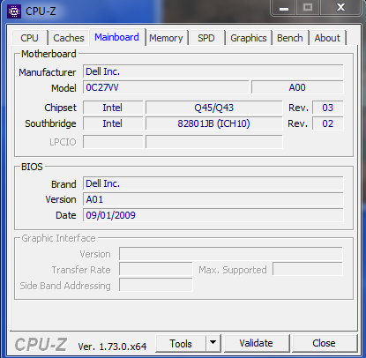Click the BIOS Date 09/01/2009 field

(213, 215)
